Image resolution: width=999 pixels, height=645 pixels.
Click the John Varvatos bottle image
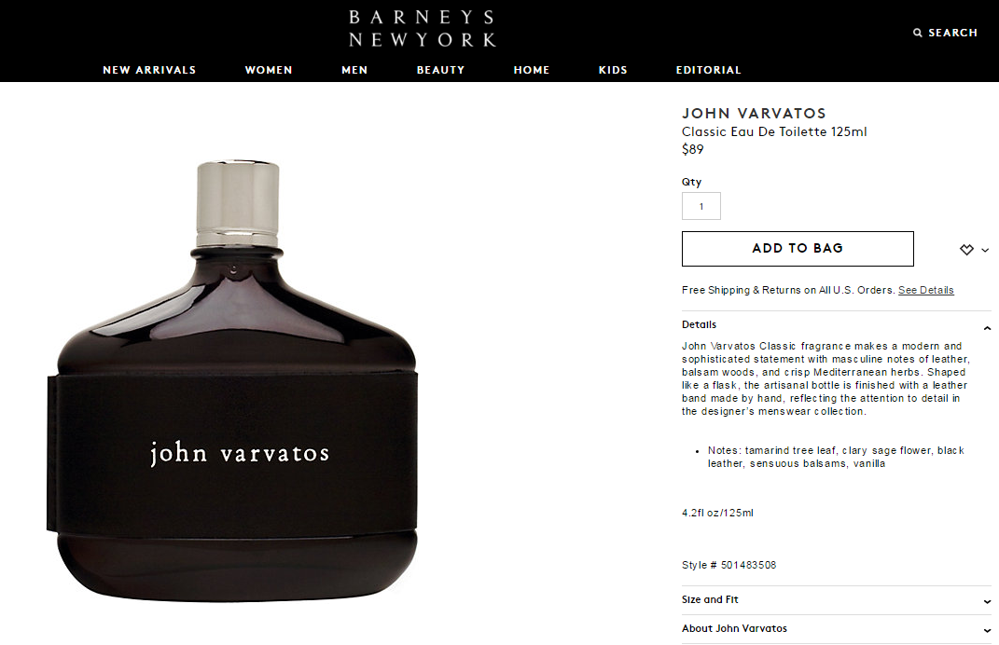(232, 381)
